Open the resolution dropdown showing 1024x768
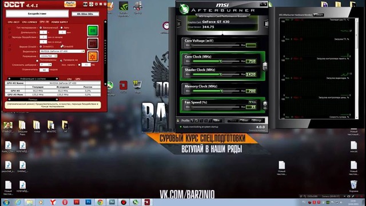The height and width of the screenshot is (206, 366). pyautogui.click(x=49, y=56)
